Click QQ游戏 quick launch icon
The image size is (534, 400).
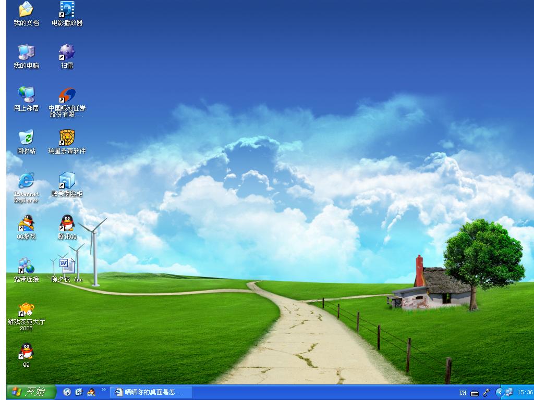click(91, 392)
